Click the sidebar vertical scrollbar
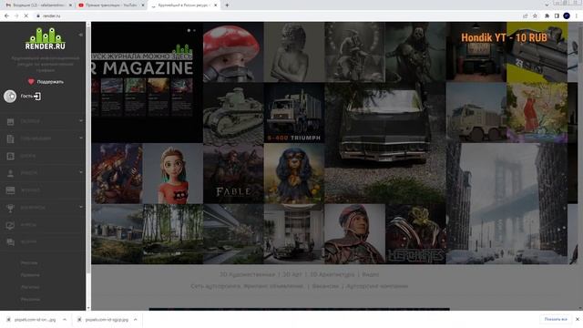The width and height of the screenshot is (583, 328). 88,149
